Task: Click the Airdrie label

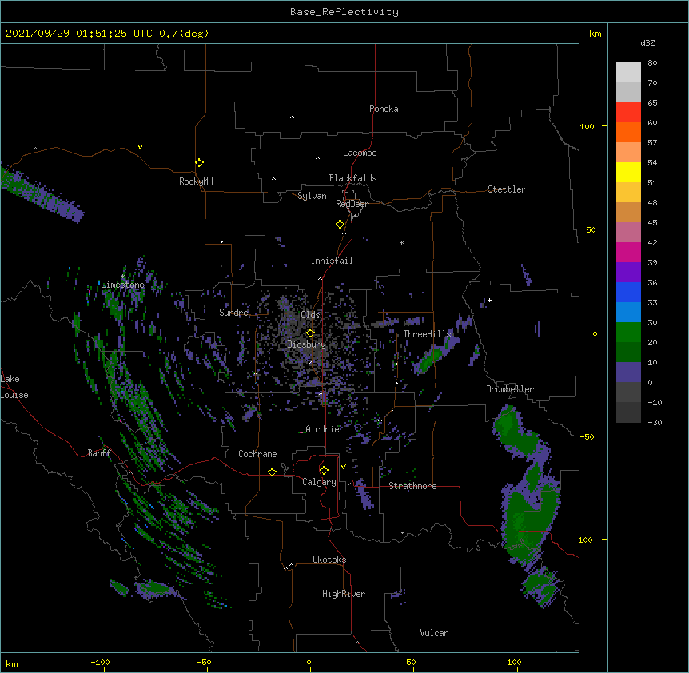Action: [323, 429]
